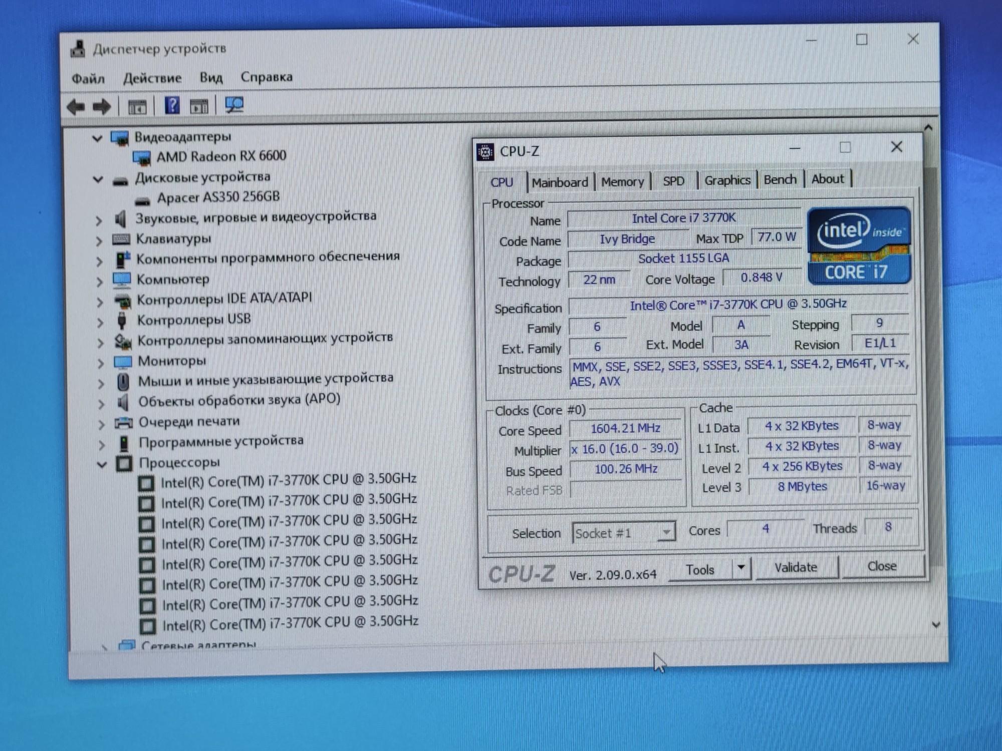This screenshot has height=751, width=1002.
Task: Click the Intel Core i7 logo badge
Action: click(859, 245)
